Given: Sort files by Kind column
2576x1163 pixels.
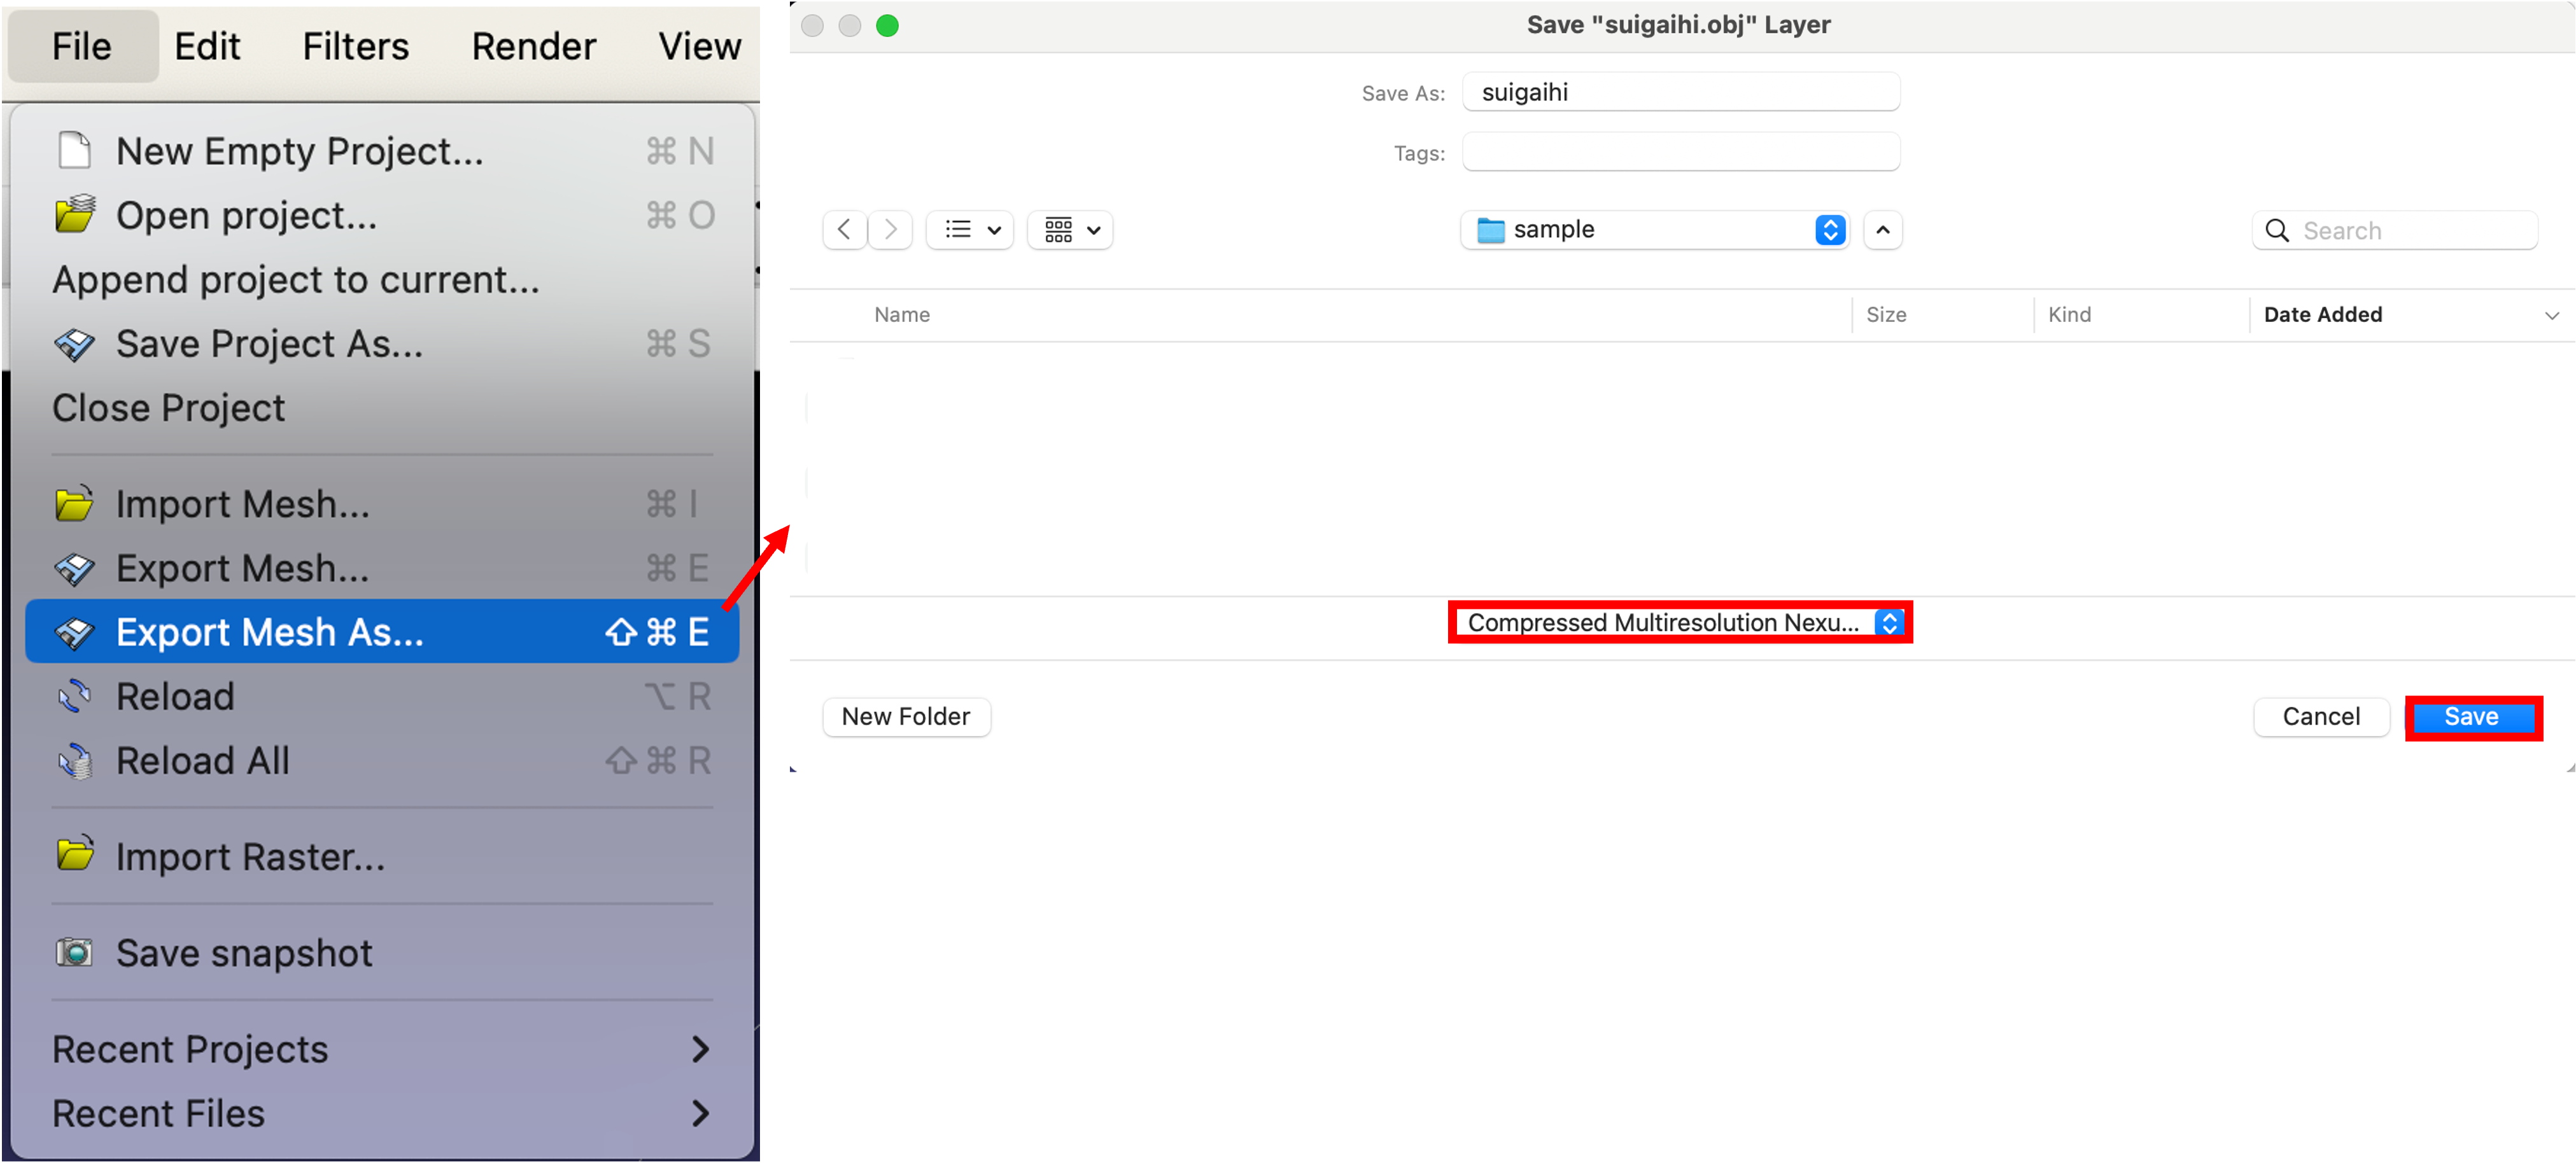Looking at the screenshot, I should click(x=2069, y=315).
